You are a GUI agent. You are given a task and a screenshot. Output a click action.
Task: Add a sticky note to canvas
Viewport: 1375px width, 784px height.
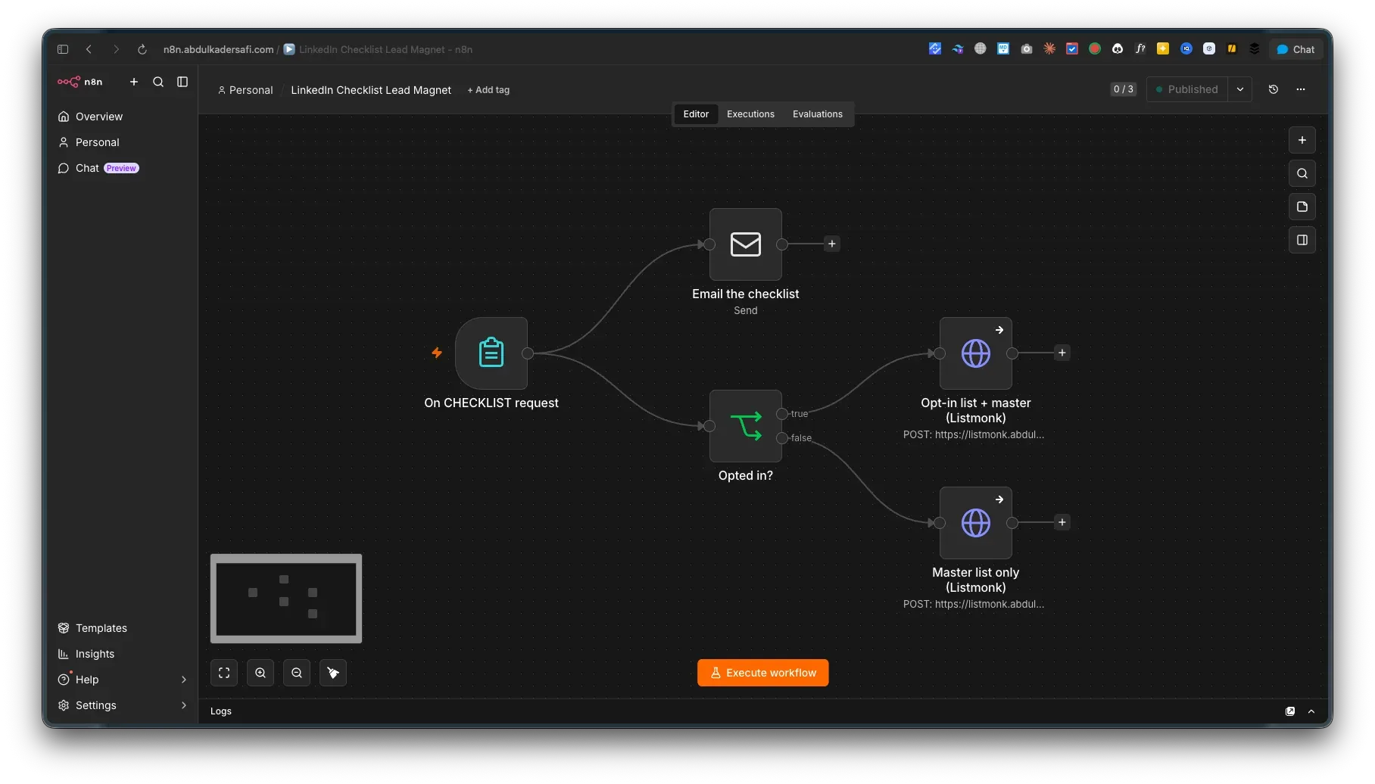[1302, 207]
